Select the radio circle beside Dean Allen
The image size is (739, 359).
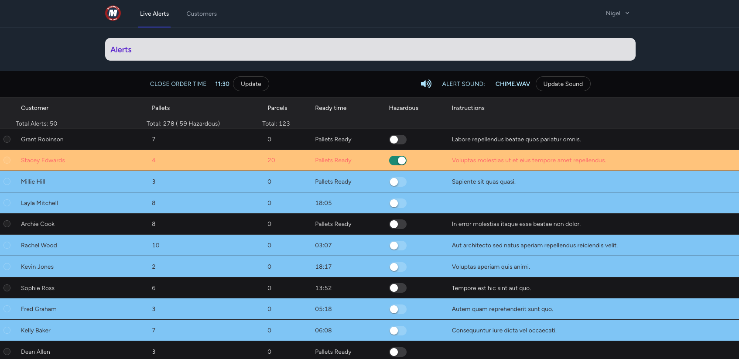7,352
